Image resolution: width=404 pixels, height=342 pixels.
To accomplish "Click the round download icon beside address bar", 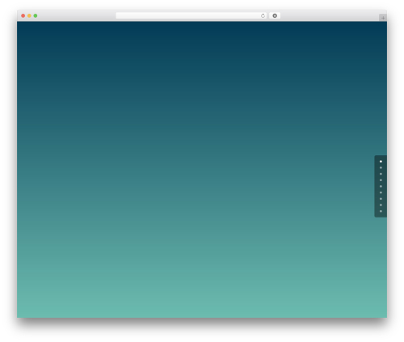I will pos(275,16).
